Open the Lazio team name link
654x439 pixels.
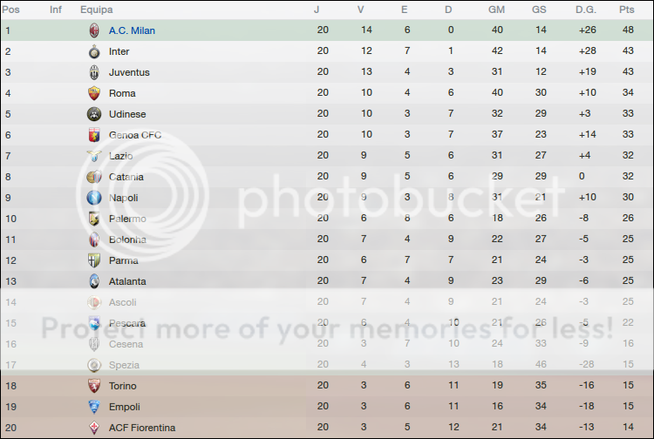(120, 156)
